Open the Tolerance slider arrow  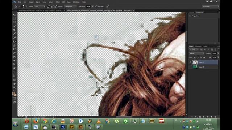[x=92, y=6]
